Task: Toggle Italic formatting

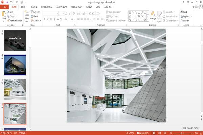Action: [x=48, y=19]
